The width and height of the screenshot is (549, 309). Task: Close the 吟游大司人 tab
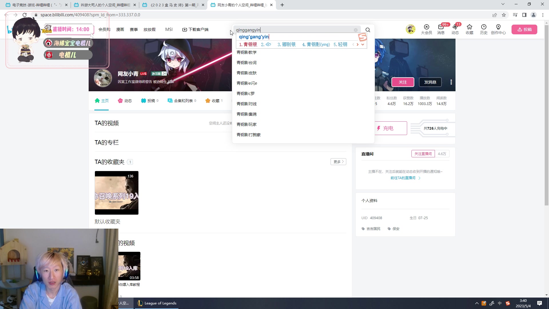coord(135,5)
